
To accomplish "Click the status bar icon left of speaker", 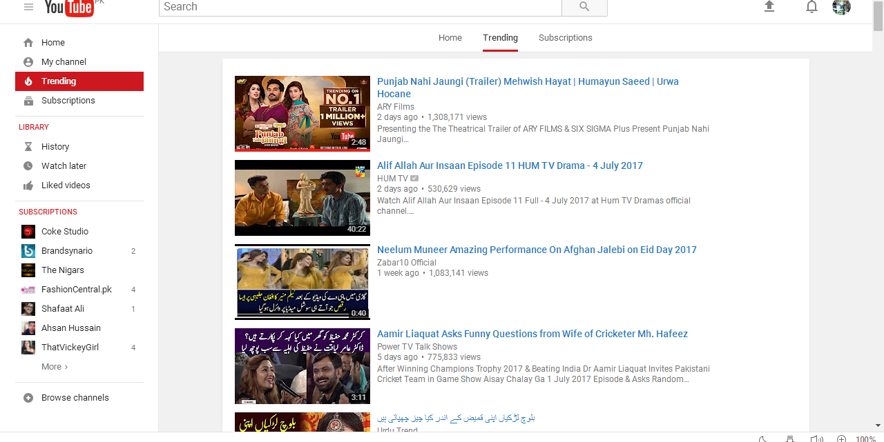I will [790, 439].
